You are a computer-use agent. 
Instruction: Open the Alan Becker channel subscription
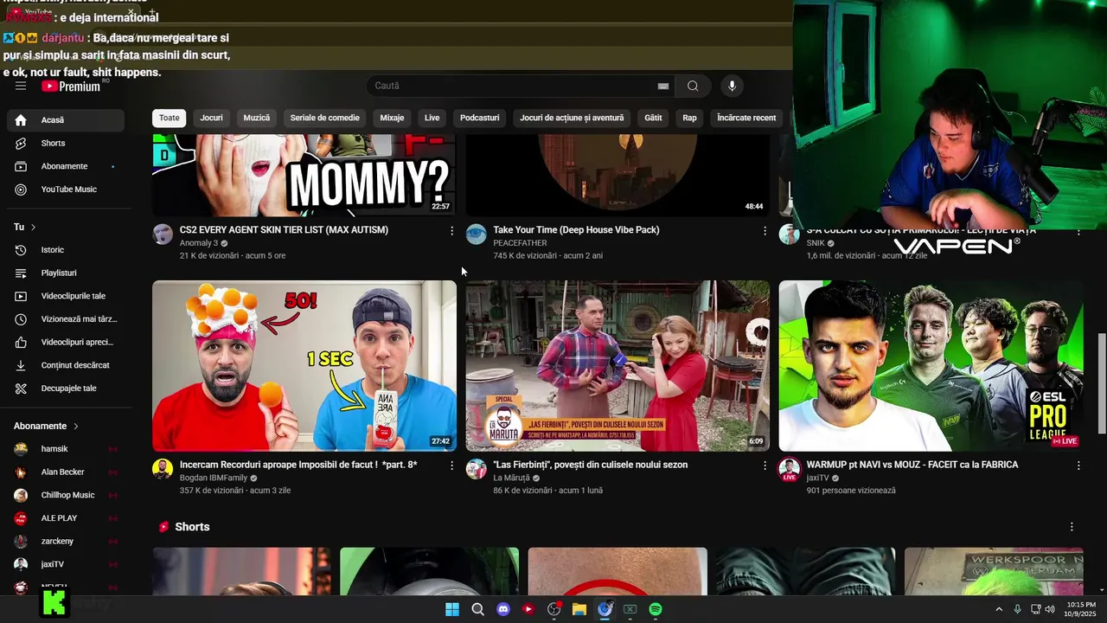click(66, 472)
